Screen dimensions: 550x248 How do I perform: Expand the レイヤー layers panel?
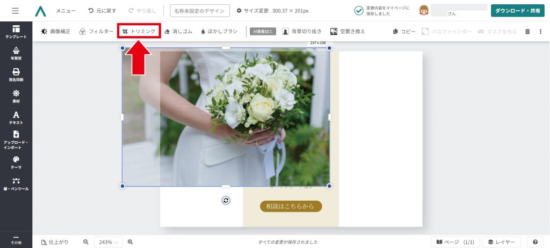click(x=502, y=242)
